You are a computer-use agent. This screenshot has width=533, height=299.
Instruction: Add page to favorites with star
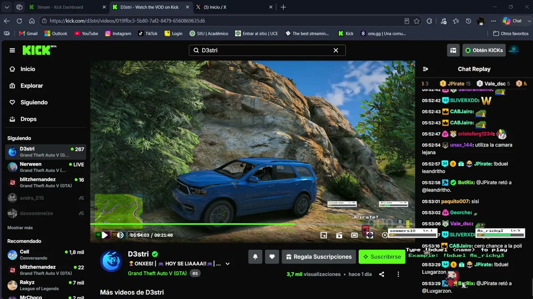[416, 21]
